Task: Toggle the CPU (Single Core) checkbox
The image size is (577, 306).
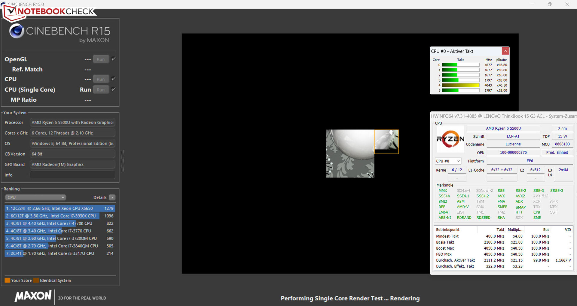Action: click(x=113, y=89)
